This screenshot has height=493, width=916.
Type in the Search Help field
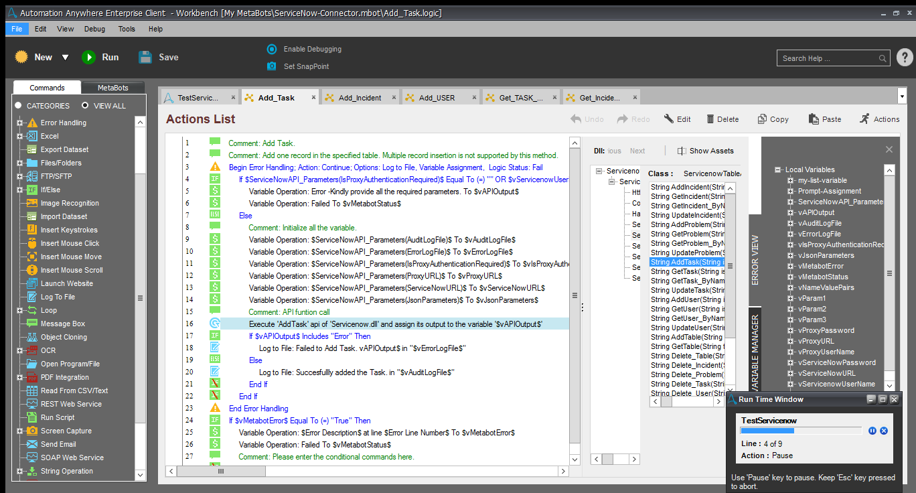[x=828, y=58]
